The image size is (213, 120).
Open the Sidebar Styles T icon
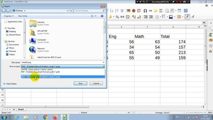pos(211,35)
